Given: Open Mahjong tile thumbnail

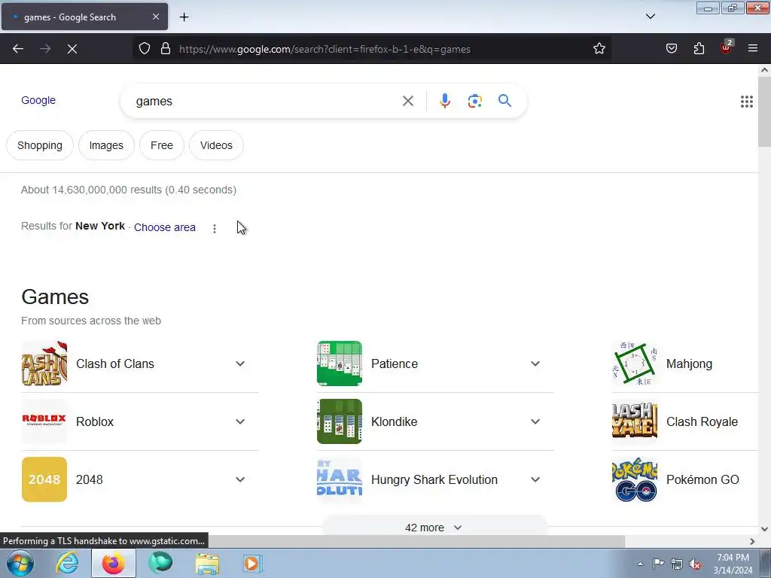Looking at the screenshot, I should [x=634, y=364].
